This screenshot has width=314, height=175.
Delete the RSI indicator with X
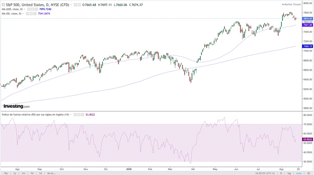click(x=83, y=115)
